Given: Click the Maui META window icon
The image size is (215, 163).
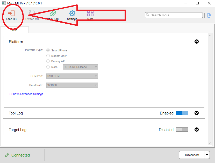Looking at the screenshot, I should pos(4,3).
